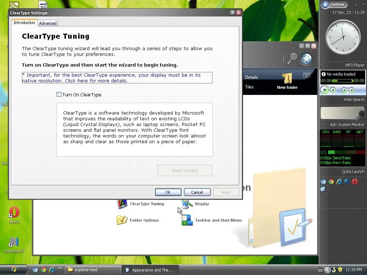Switch to the Advanced tab
The width and height of the screenshot is (367, 275).
48,23
